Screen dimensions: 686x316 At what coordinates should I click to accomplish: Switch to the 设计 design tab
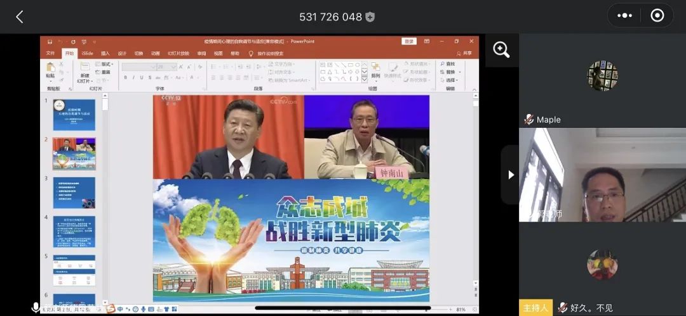122,53
